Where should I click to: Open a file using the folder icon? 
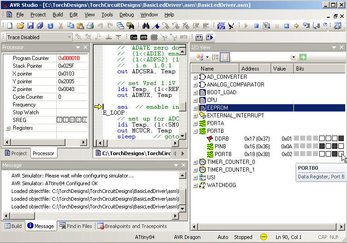click(x=20, y=26)
